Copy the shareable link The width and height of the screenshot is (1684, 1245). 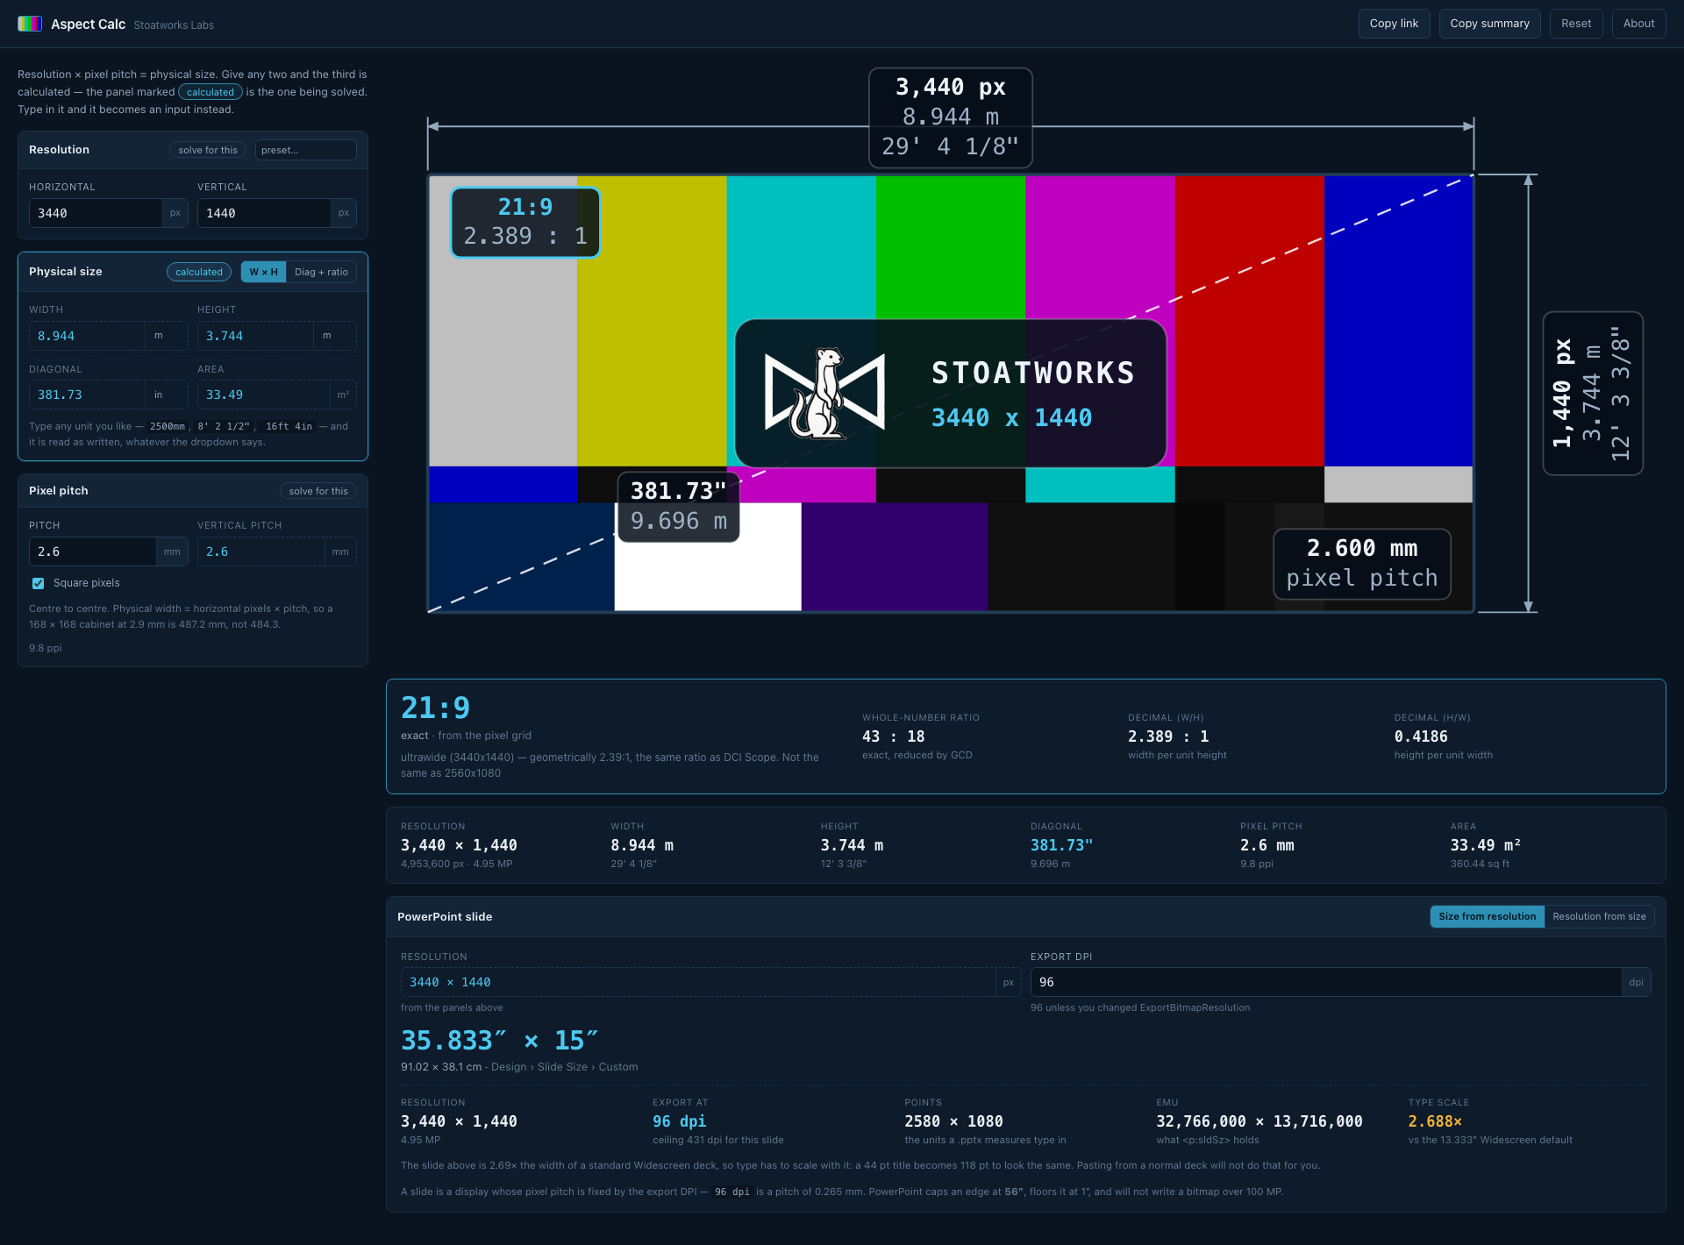pyautogui.click(x=1394, y=24)
